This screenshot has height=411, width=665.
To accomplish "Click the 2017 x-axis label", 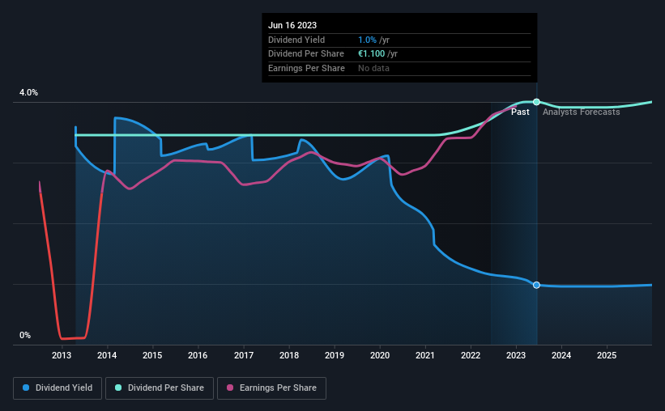I will click(244, 355).
